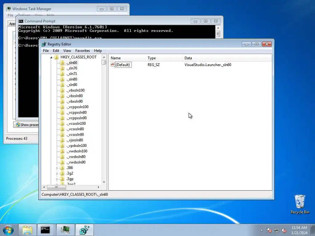Click the Registry Editor title bar icon
Screen dimensions: 315x236
pos(44,44)
